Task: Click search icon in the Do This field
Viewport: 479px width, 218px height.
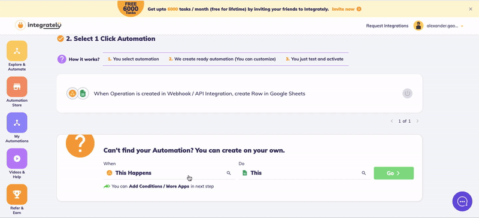Action: click(x=363, y=173)
